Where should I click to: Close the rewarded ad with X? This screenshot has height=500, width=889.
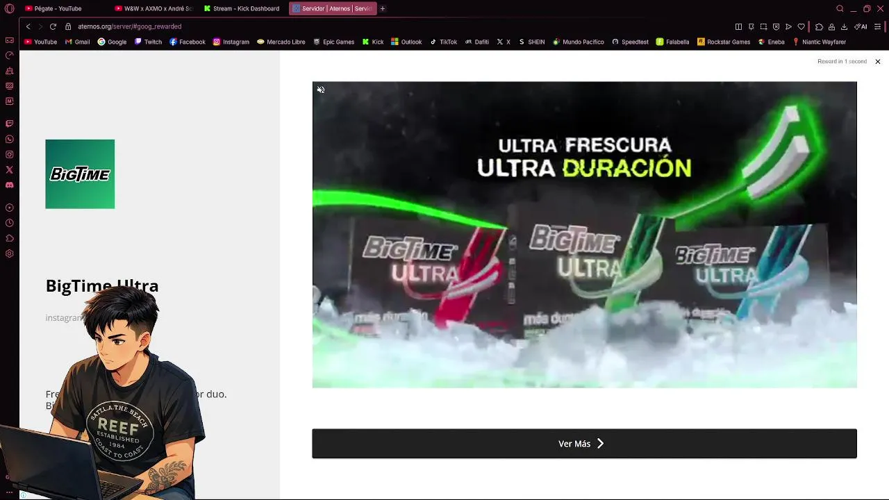pyautogui.click(x=878, y=61)
